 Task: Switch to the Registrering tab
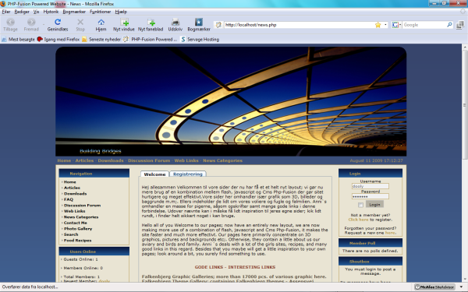pyautogui.click(x=188, y=174)
